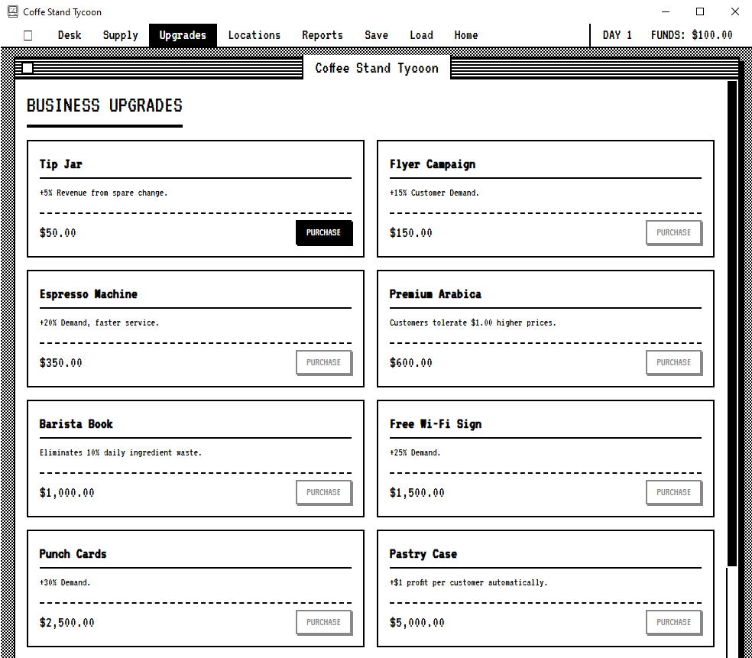Select the Upgrades tab
Image resolution: width=752 pixels, height=658 pixels.
point(183,35)
